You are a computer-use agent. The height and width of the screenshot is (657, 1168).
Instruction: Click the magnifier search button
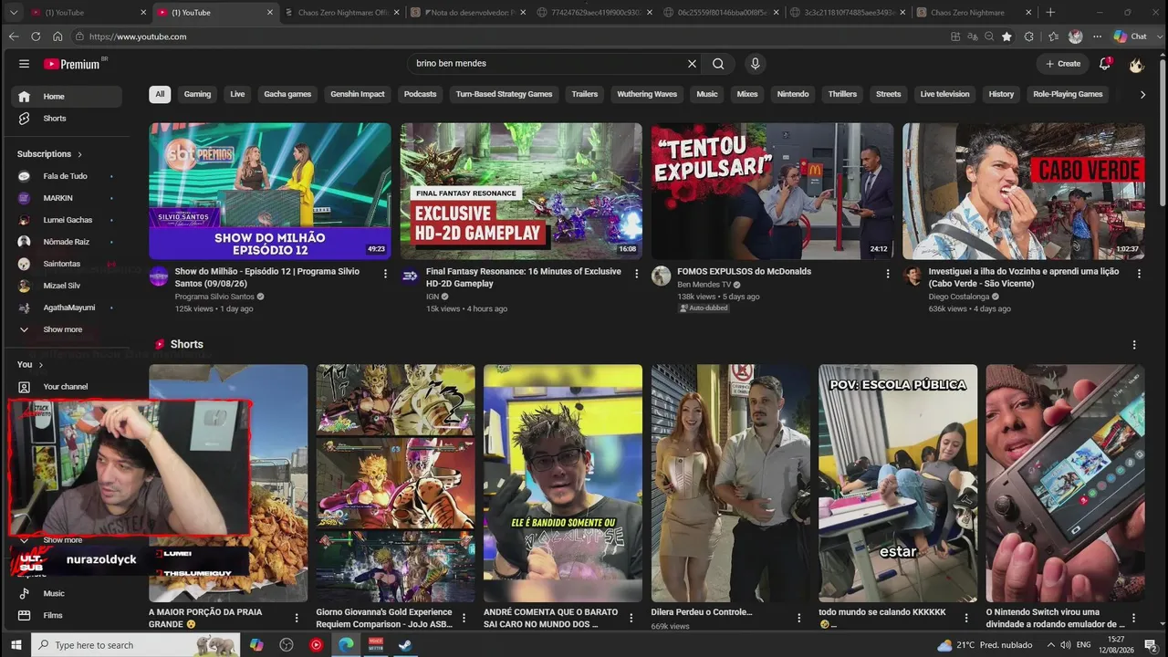pyautogui.click(x=718, y=64)
